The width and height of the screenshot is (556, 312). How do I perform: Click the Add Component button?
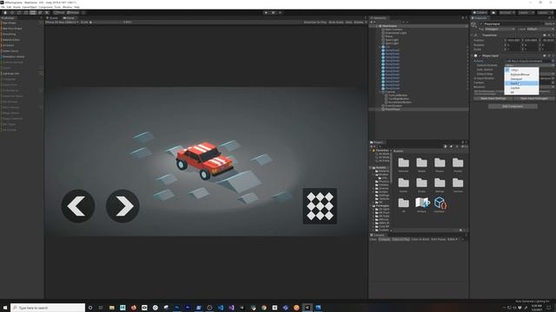tap(513, 106)
